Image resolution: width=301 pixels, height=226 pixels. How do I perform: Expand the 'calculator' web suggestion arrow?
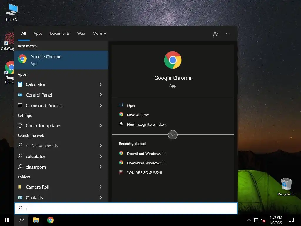(101, 156)
